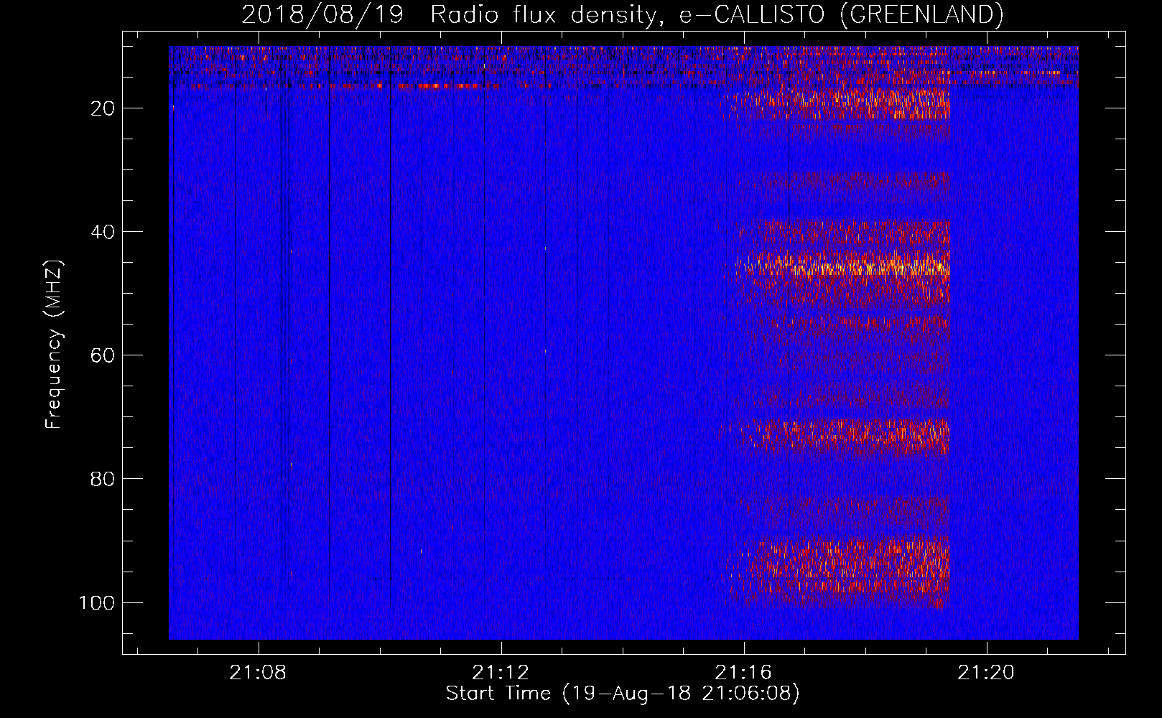Click the 80 MHz frequency tick label
The image size is (1162, 718).
pyautogui.click(x=103, y=479)
